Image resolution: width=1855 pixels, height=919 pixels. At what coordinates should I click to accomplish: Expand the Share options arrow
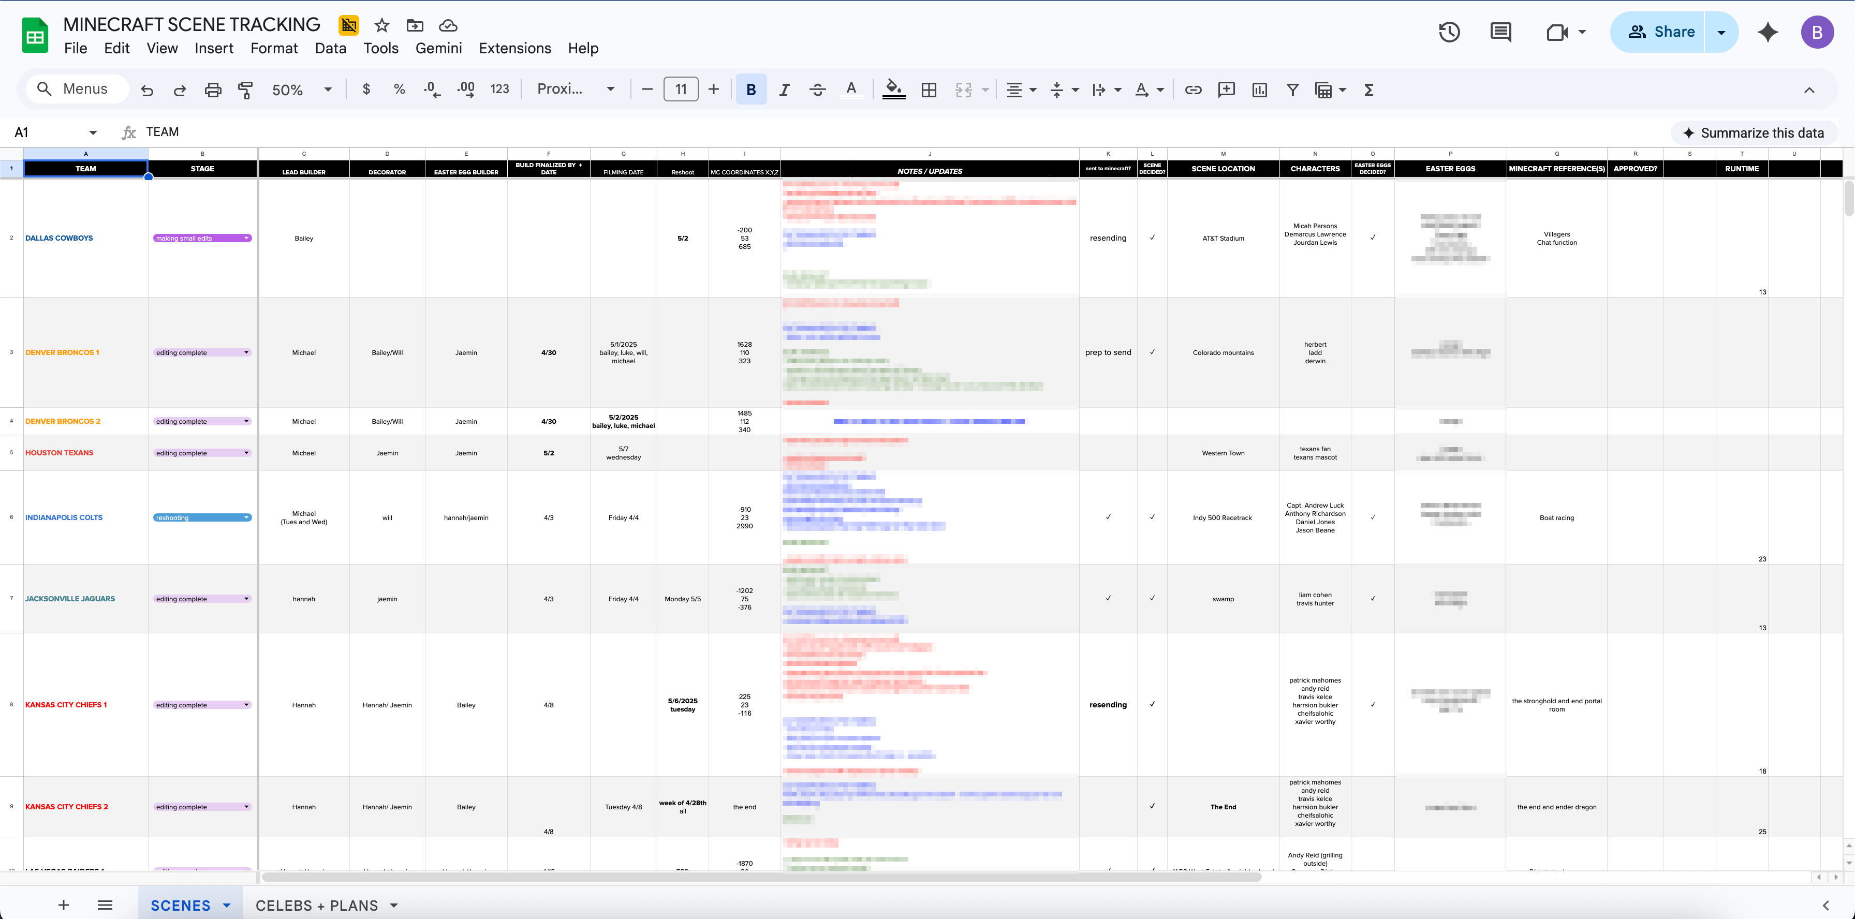(x=1721, y=32)
